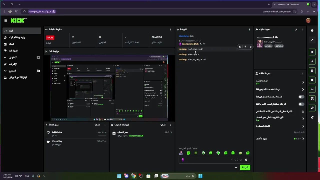This screenshot has width=320, height=180.
Task: Open moderator actions panel three-dot menu
Action: [x=171, y=125]
